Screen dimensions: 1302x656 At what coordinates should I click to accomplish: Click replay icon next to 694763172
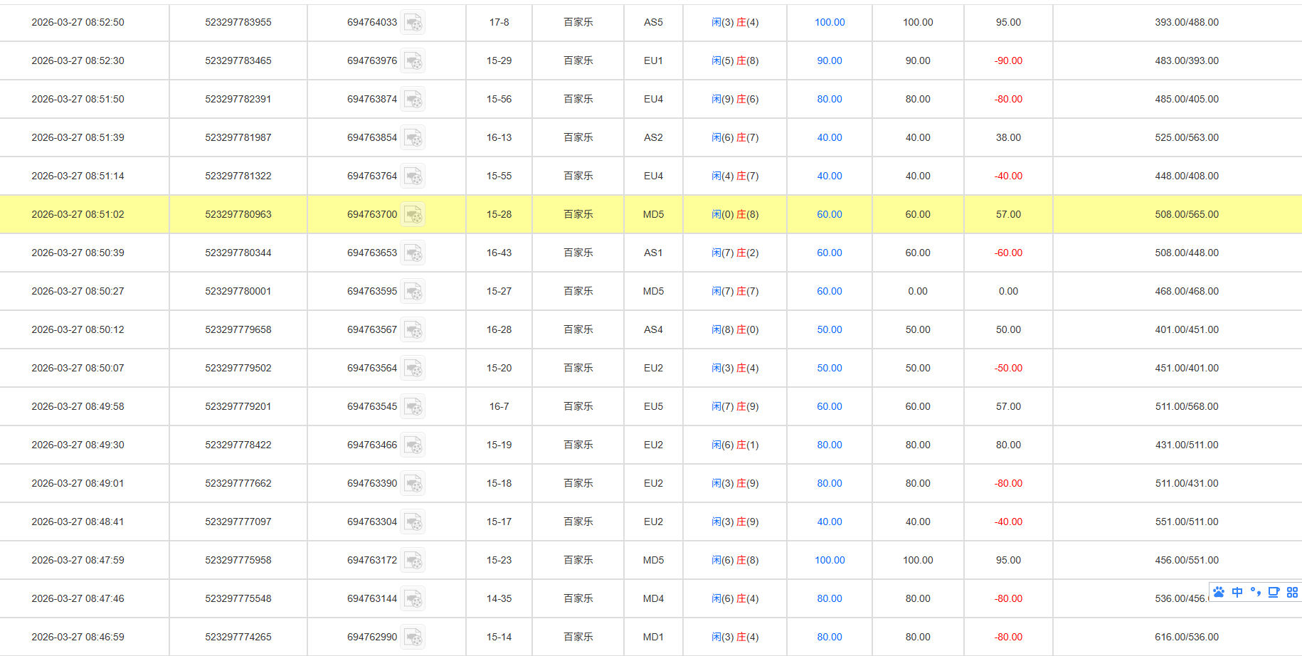pos(413,561)
